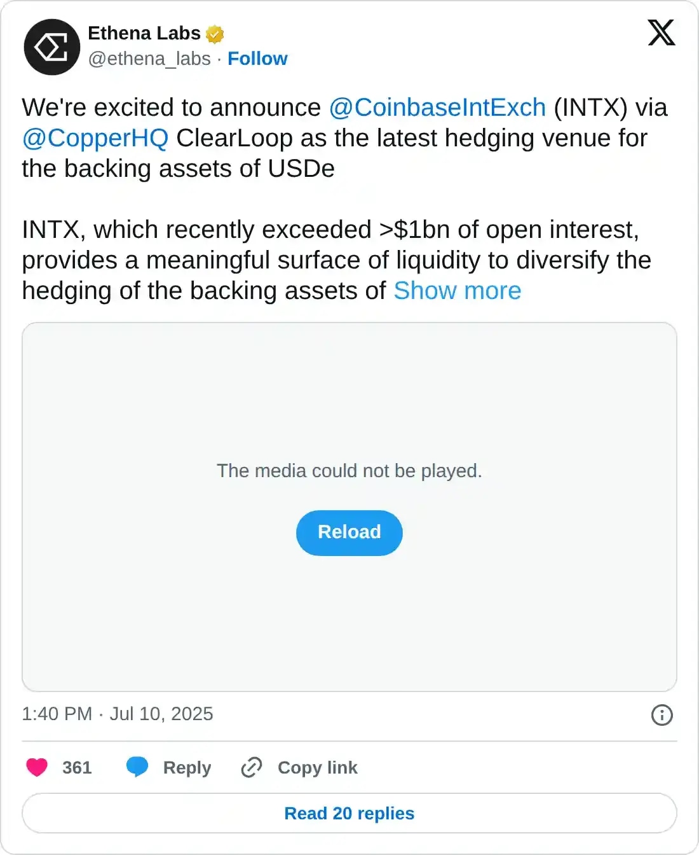Click the Copy link chain icon

pyautogui.click(x=251, y=768)
